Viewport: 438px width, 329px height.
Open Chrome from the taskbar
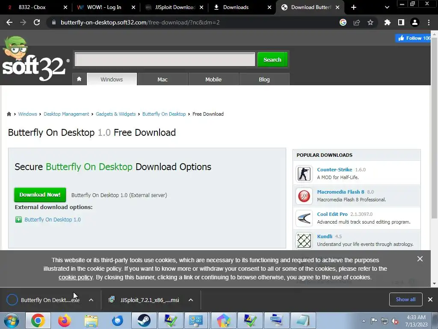(38, 320)
